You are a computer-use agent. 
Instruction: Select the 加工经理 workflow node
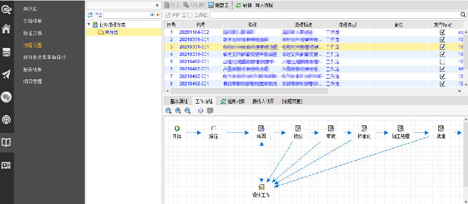pos(400,132)
